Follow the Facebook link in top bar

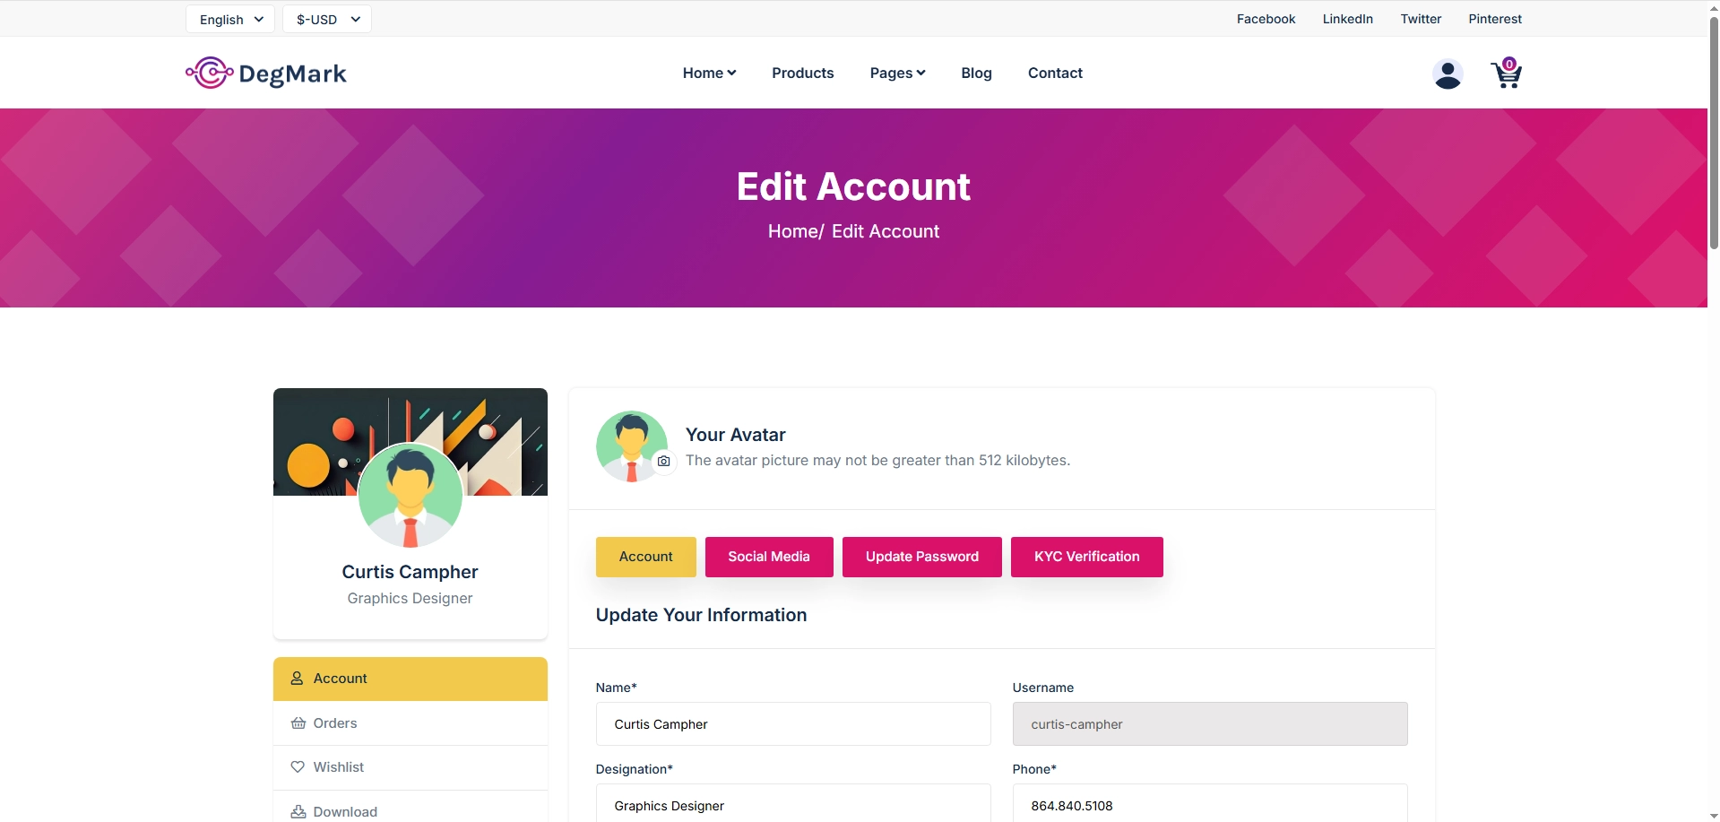pyautogui.click(x=1266, y=19)
